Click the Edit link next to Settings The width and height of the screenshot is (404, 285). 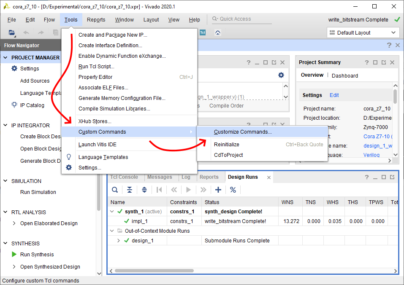(x=334, y=95)
